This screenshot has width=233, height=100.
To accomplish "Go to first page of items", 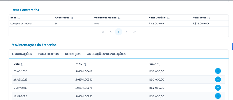I will tap(103, 32).
